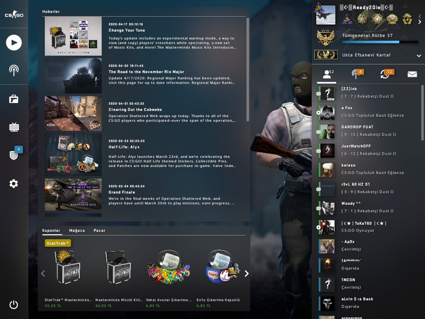
Task: Open the Grand Finale news article
Action: (122, 192)
